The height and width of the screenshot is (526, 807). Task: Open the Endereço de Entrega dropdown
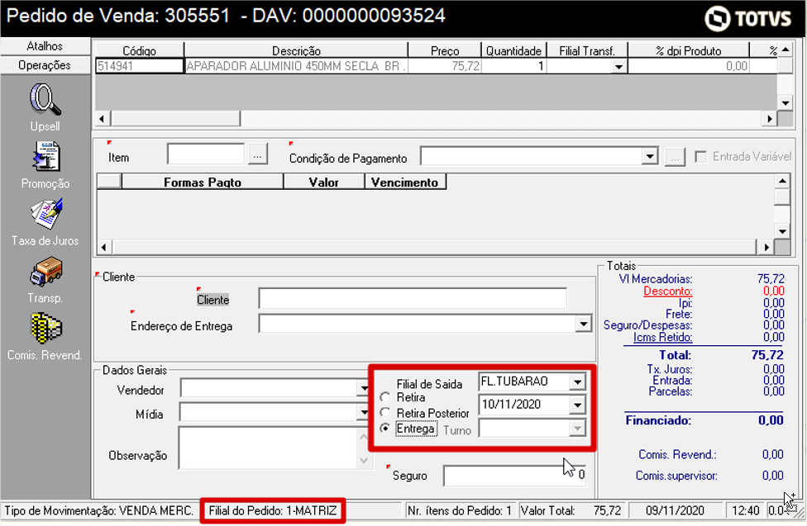click(583, 324)
